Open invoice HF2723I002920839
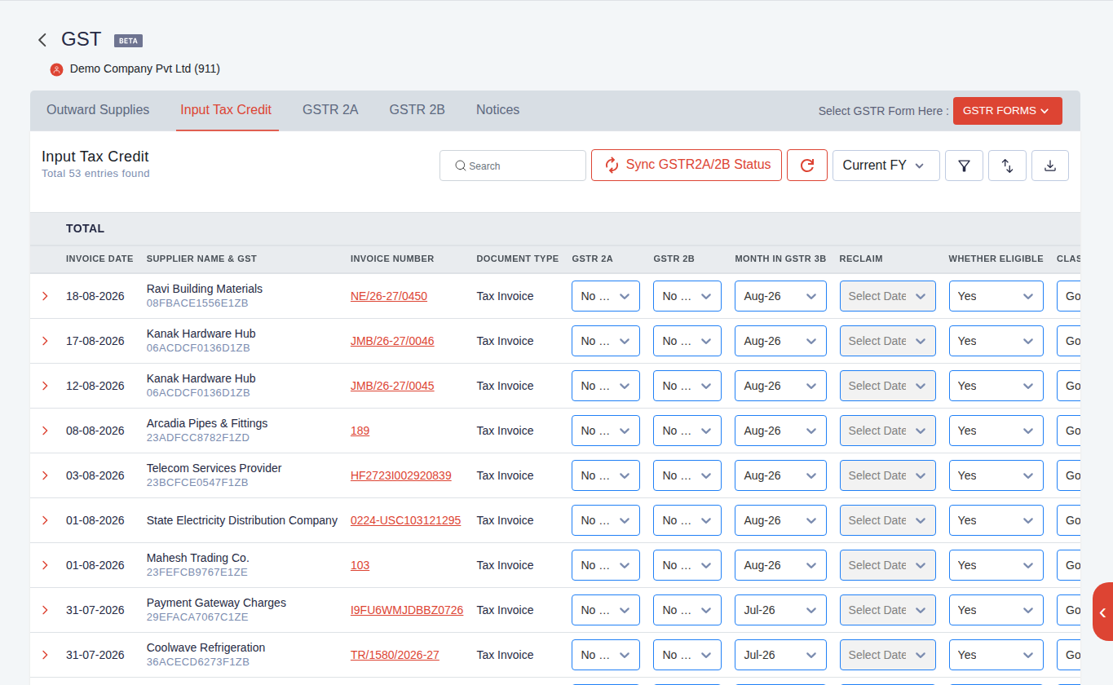The width and height of the screenshot is (1113, 685). click(401, 475)
